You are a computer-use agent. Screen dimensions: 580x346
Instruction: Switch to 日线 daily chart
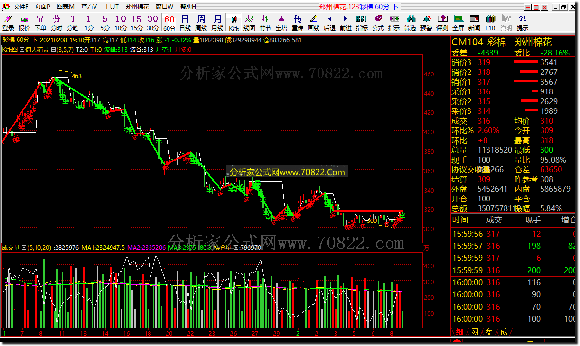coord(185,23)
